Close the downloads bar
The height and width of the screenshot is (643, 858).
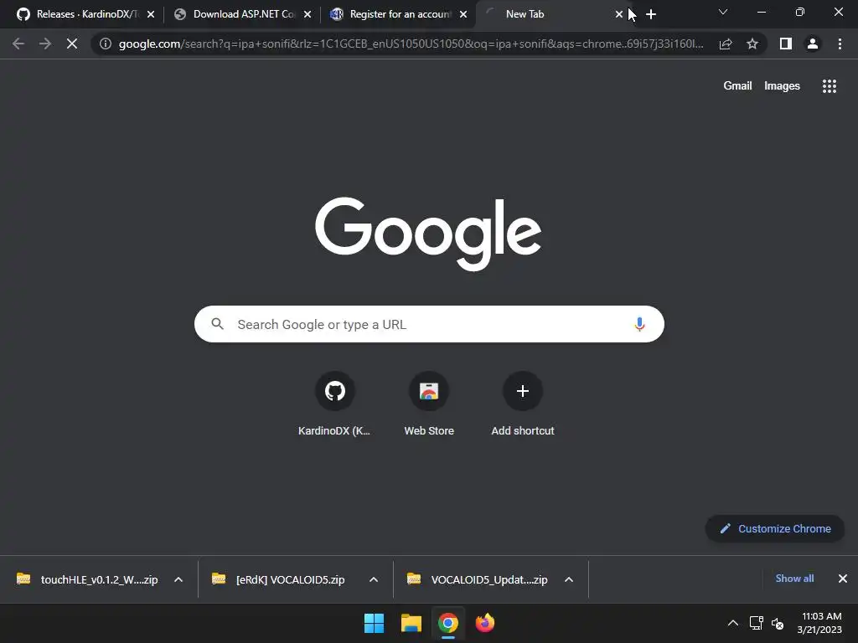pyautogui.click(x=843, y=579)
